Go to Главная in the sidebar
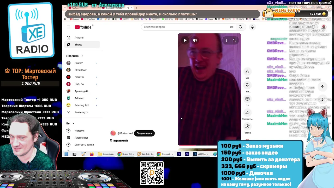Viewport: 334px width, 188px height. click(x=82, y=38)
